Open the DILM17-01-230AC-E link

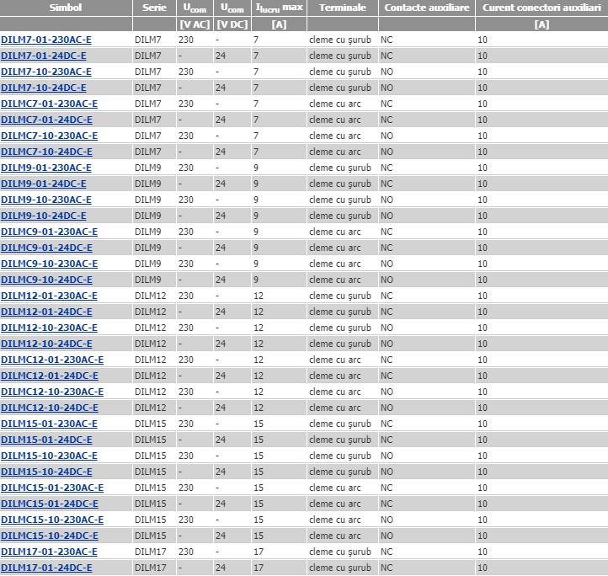coord(49,552)
